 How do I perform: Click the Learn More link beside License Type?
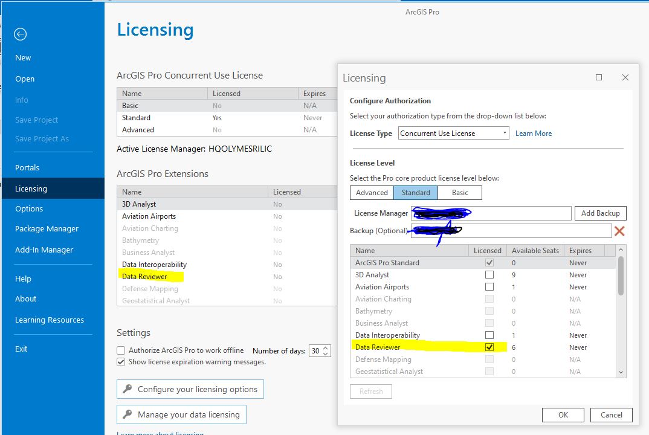(533, 133)
